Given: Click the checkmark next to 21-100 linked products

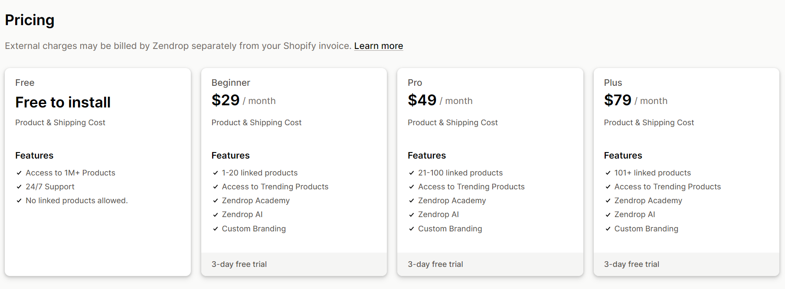Looking at the screenshot, I should [411, 172].
